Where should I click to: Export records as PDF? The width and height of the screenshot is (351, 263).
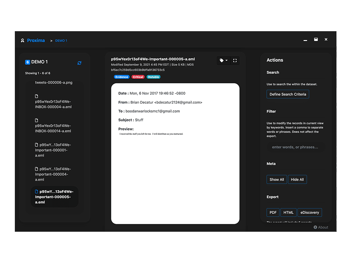coord(273,212)
